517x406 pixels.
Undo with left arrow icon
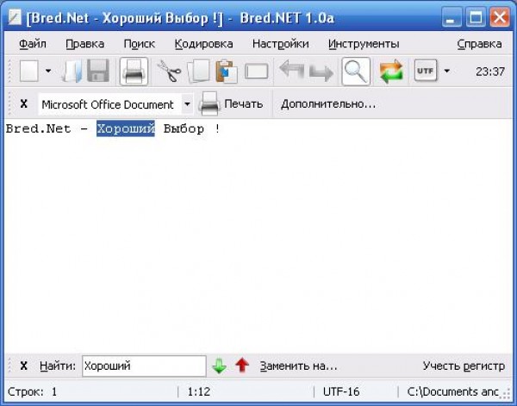tap(292, 70)
